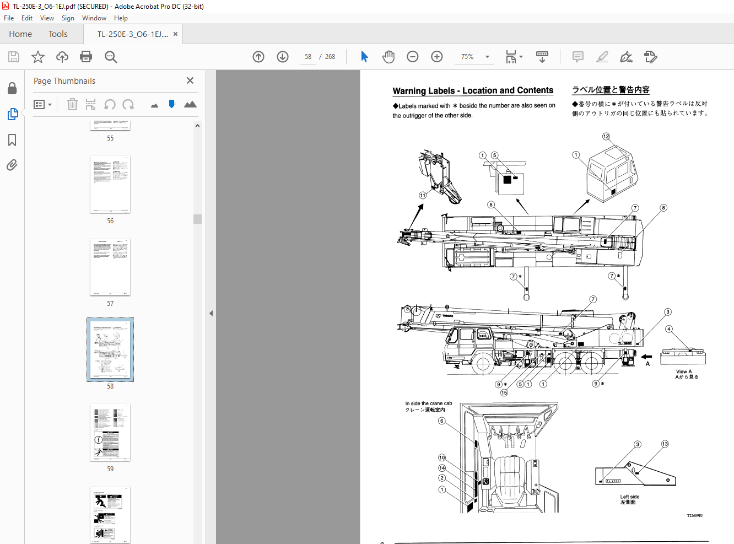This screenshot has height=544, width=734.
Task: Upload file to cloud icon
Action: [x=62, y=57]
